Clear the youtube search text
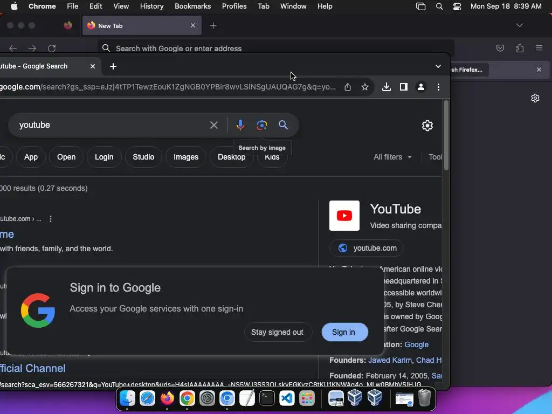The width and height of the screenshot is (552, 414). pos(213,125)
